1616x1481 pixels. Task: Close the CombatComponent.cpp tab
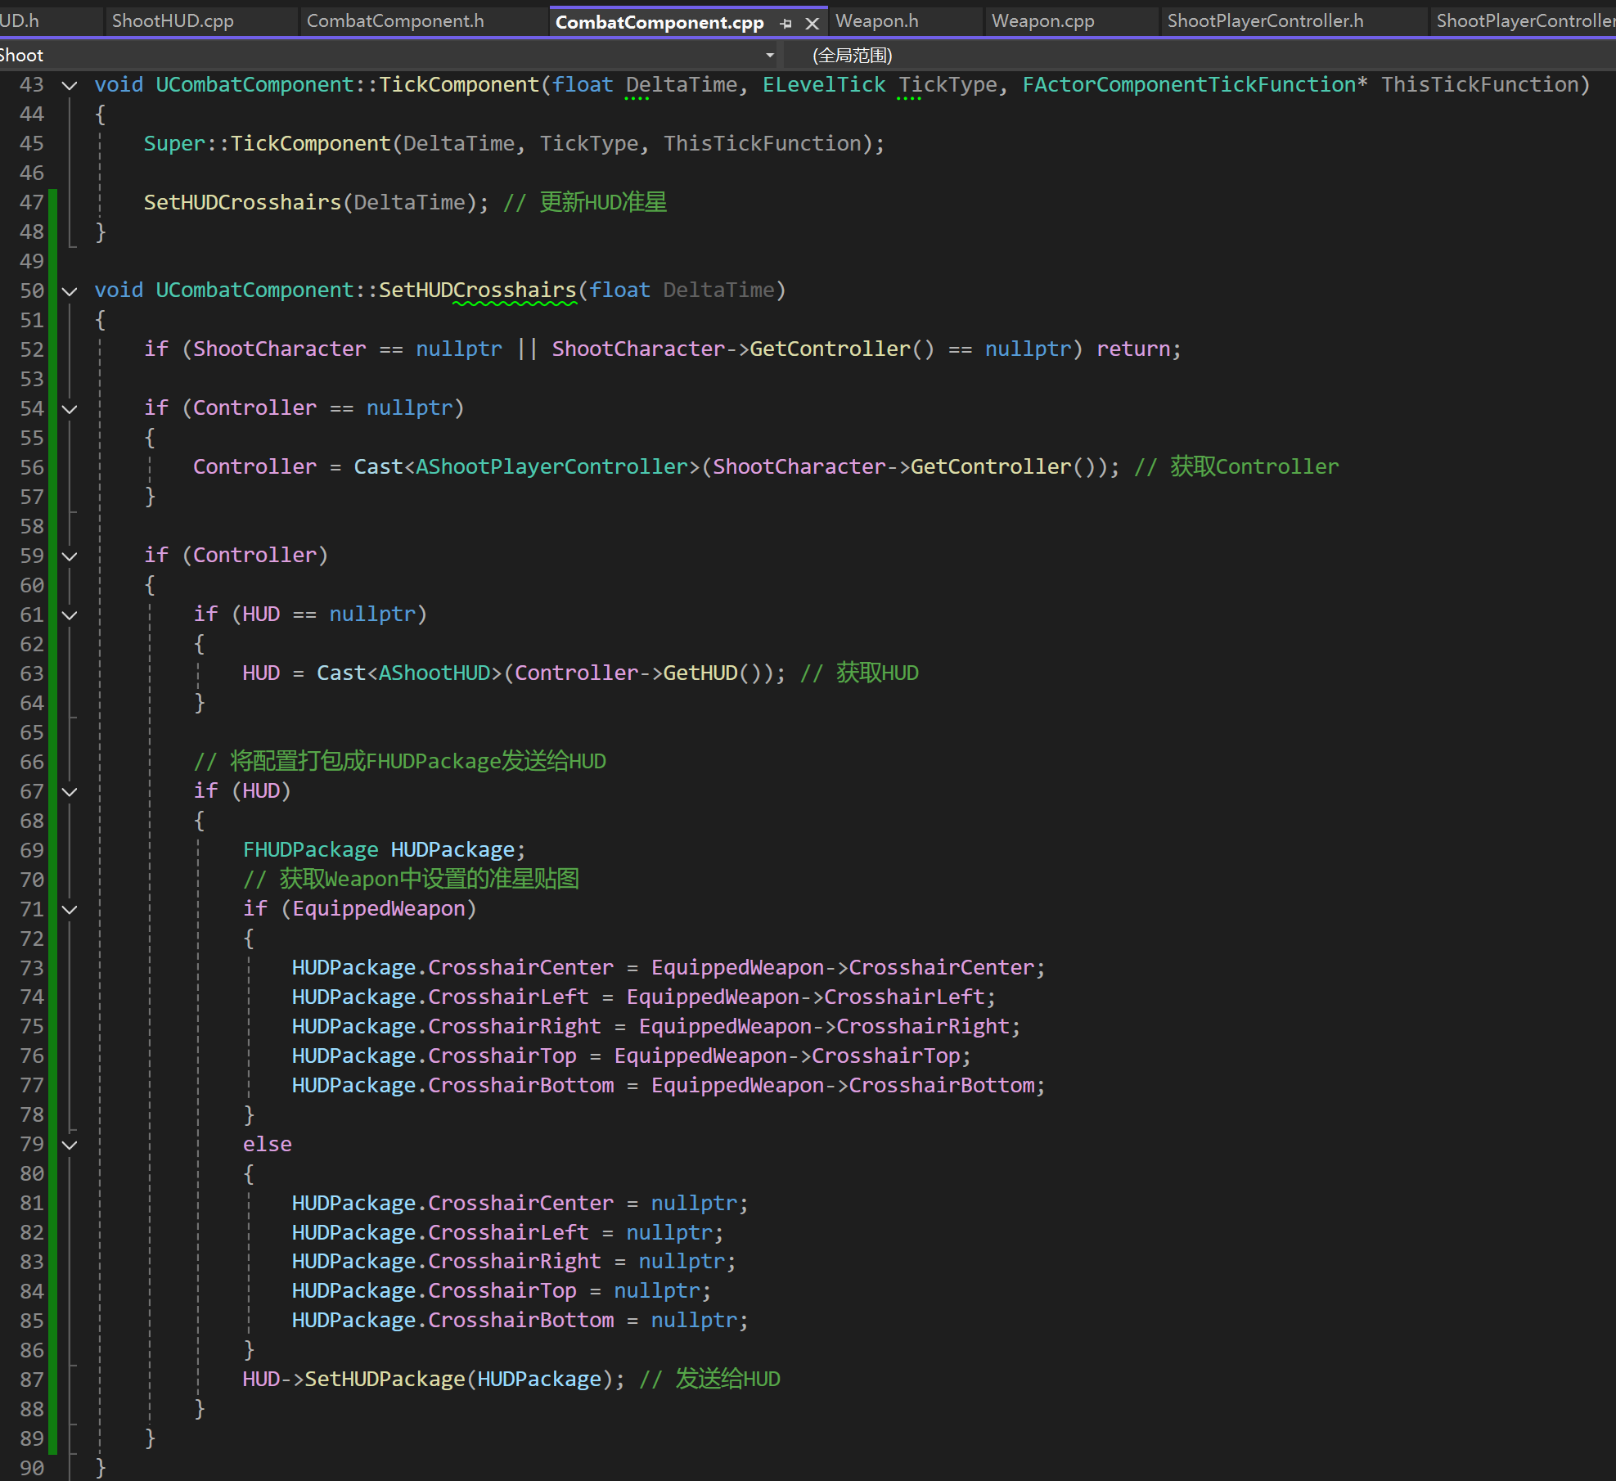tap(812, 24)
